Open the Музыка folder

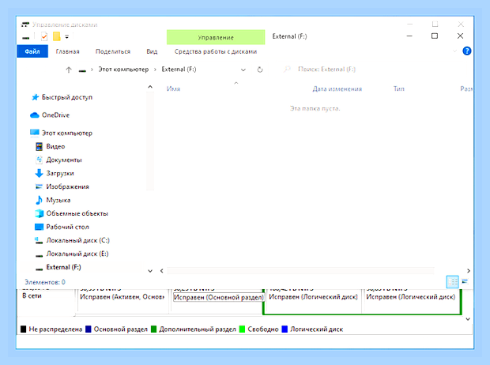pyautogui.click(x=58, y=200)
